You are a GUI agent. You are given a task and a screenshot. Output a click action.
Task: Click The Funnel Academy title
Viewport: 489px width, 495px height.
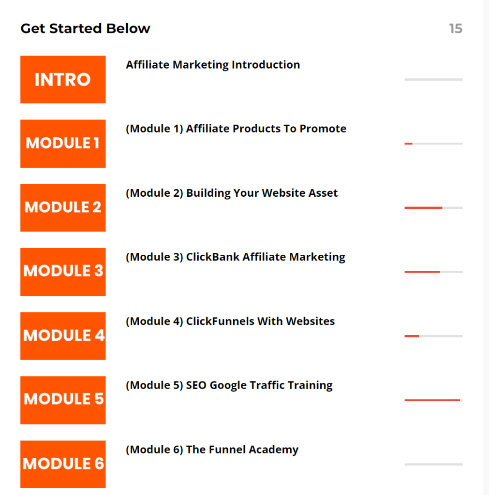click(x=212, y=450)
